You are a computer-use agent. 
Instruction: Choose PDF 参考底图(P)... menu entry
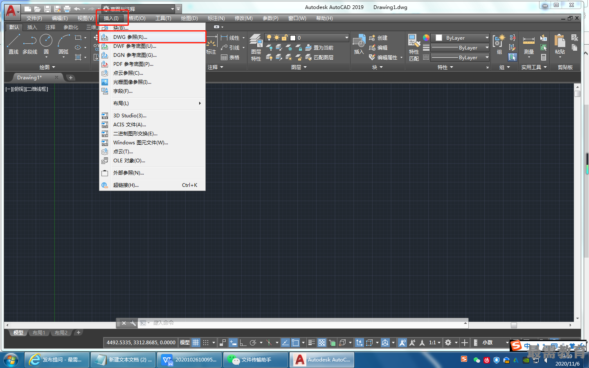pyautogui.click(x=152, y=64)
